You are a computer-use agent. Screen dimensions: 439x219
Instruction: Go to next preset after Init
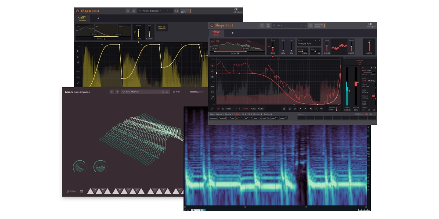(305, 25)
